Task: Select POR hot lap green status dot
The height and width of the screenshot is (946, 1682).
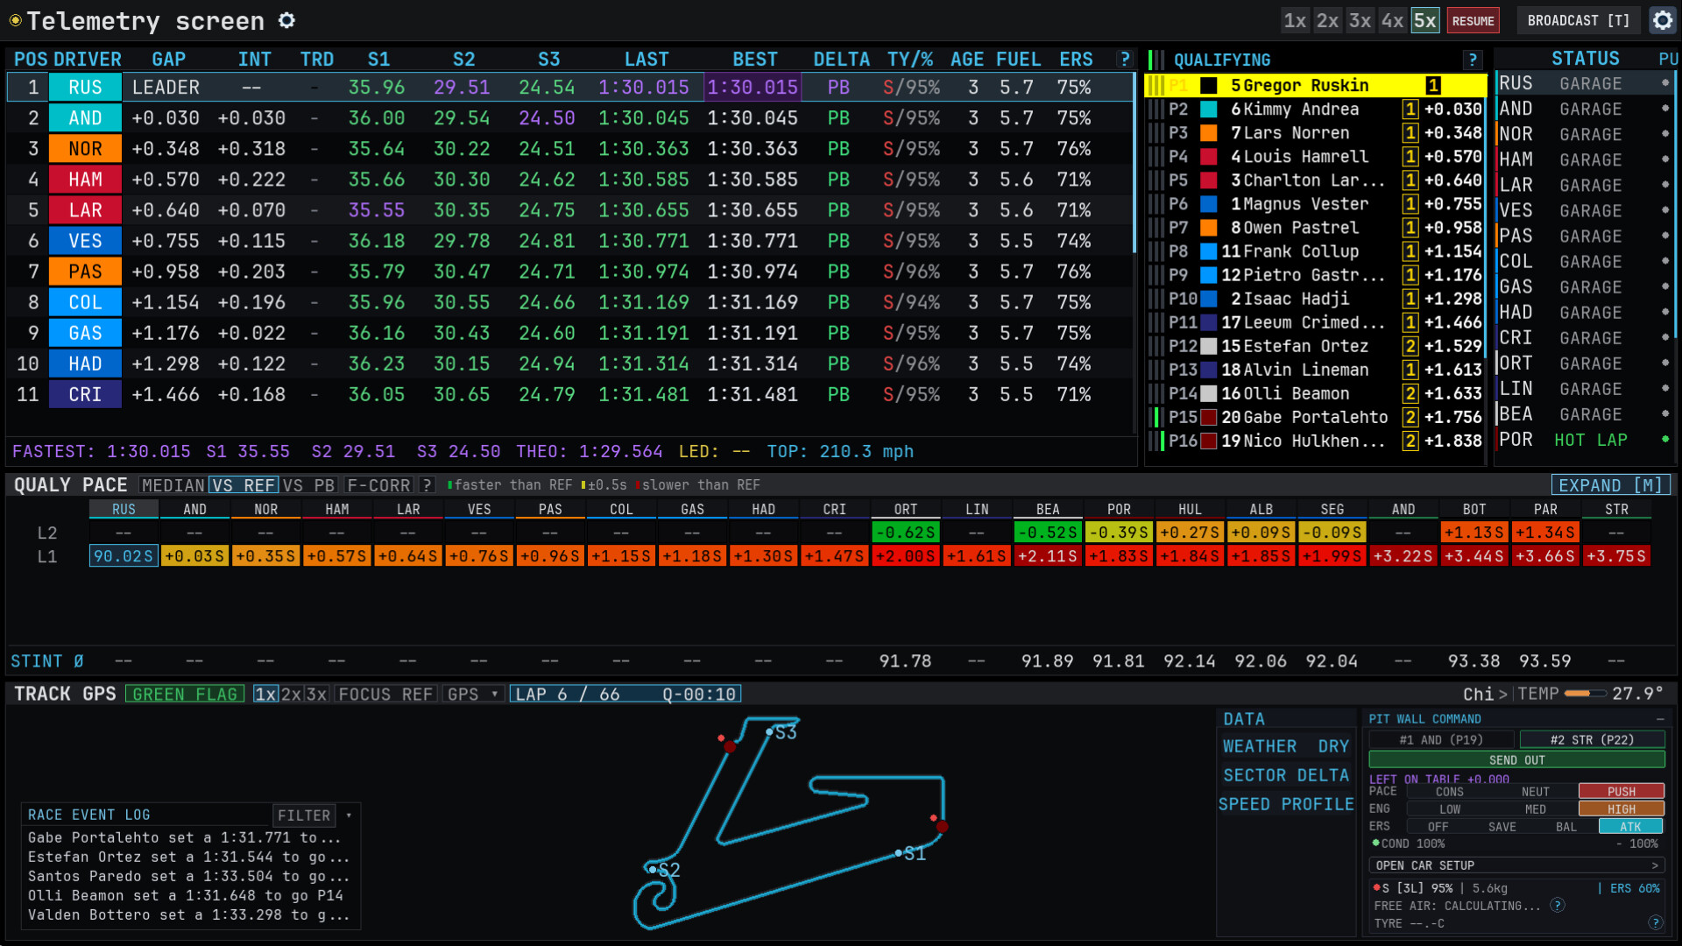Action: (1664, 439)
